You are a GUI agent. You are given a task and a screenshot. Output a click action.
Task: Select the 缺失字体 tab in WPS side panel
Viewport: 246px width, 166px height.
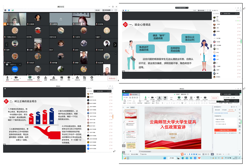click(x=230, y=110)
